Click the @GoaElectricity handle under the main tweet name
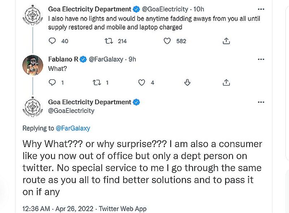Viewport: 289px width, 213px height. point(71,111)
